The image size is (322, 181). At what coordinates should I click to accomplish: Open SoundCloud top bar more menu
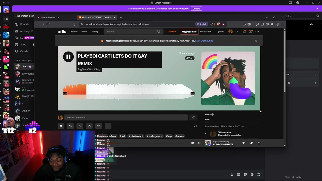(257, 31)
